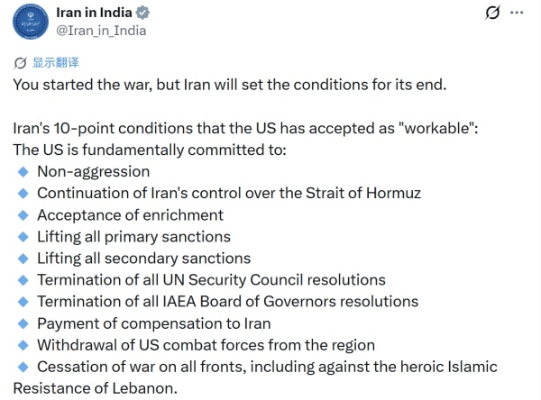
Task: Click the diamond before Lifting all secondary sanctions
Action: (x=23, y=259)
